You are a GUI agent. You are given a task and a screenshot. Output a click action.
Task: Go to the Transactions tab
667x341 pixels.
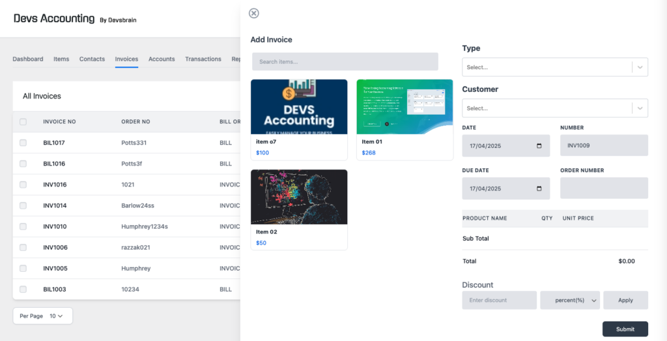point(203,59)
